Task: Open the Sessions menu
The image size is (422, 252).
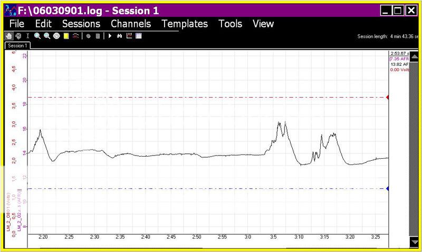Action: [81, 24]
